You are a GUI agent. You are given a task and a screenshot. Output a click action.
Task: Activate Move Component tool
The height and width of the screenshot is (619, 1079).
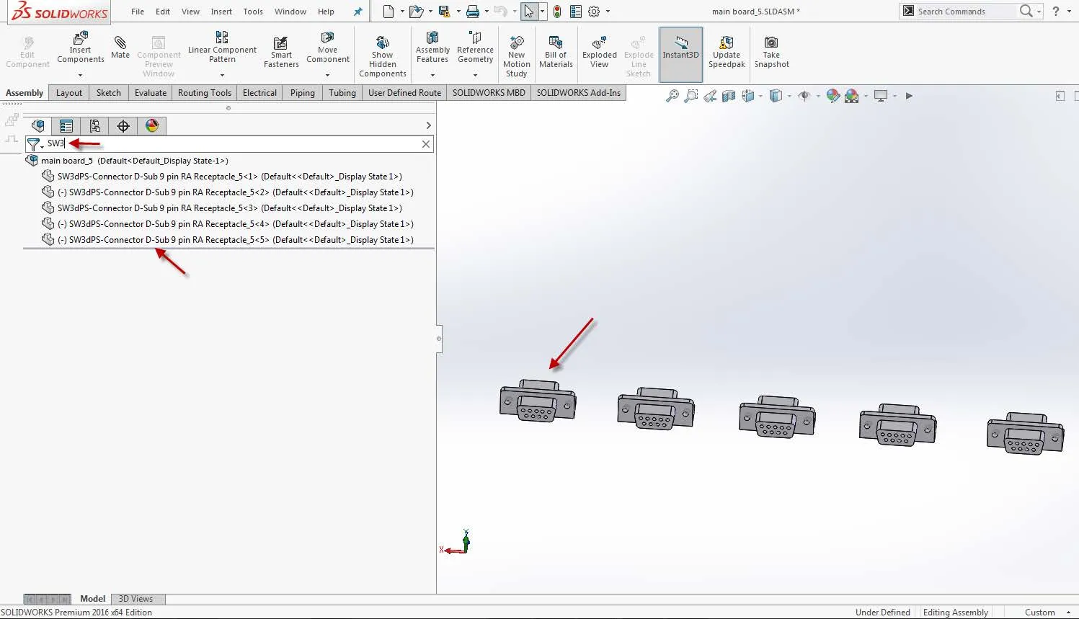pyautogui.click(x=328, y=48)
